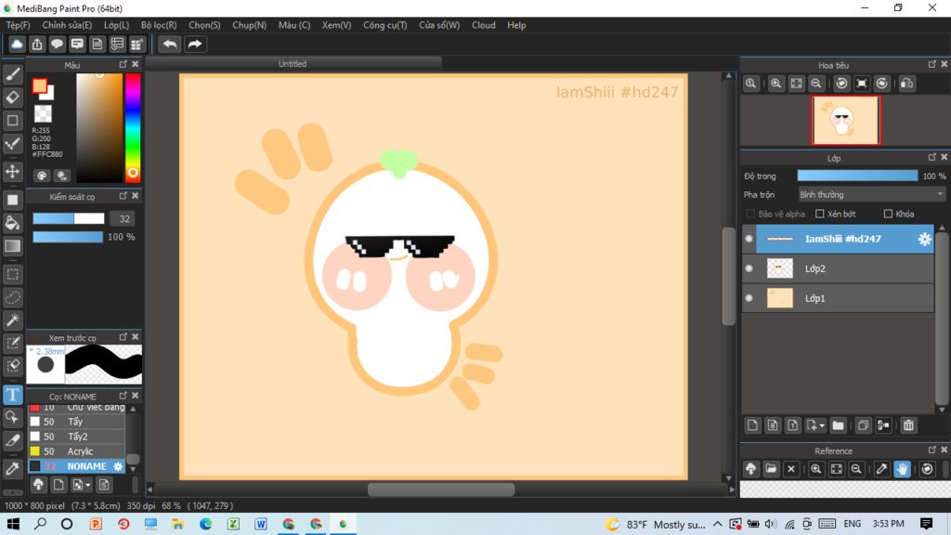Open the Pha trộn blend mode dropdown
The width and height of the screenshot is (951, 535).
[x=871, y=195]
